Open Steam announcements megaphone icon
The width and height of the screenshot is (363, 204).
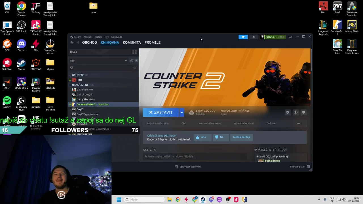point(243,37)
